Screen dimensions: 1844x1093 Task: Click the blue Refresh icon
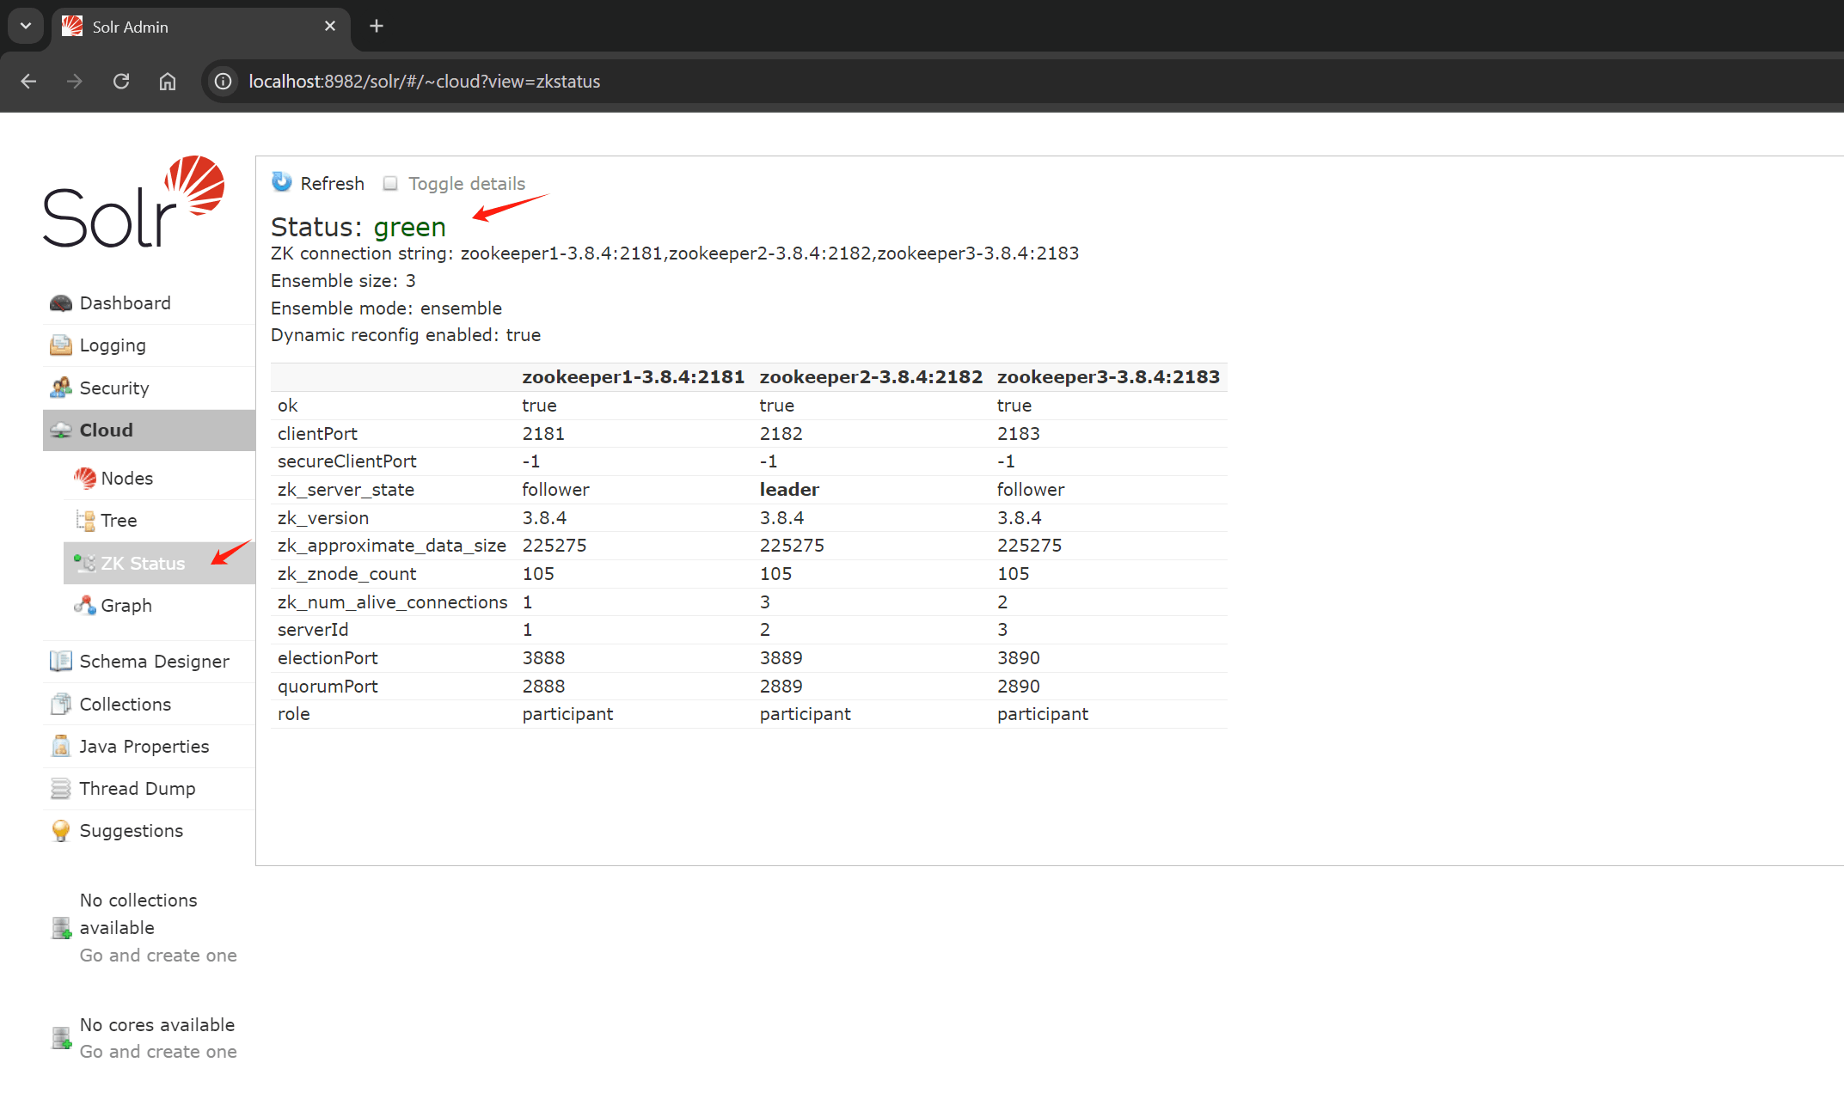coord(282,182)
